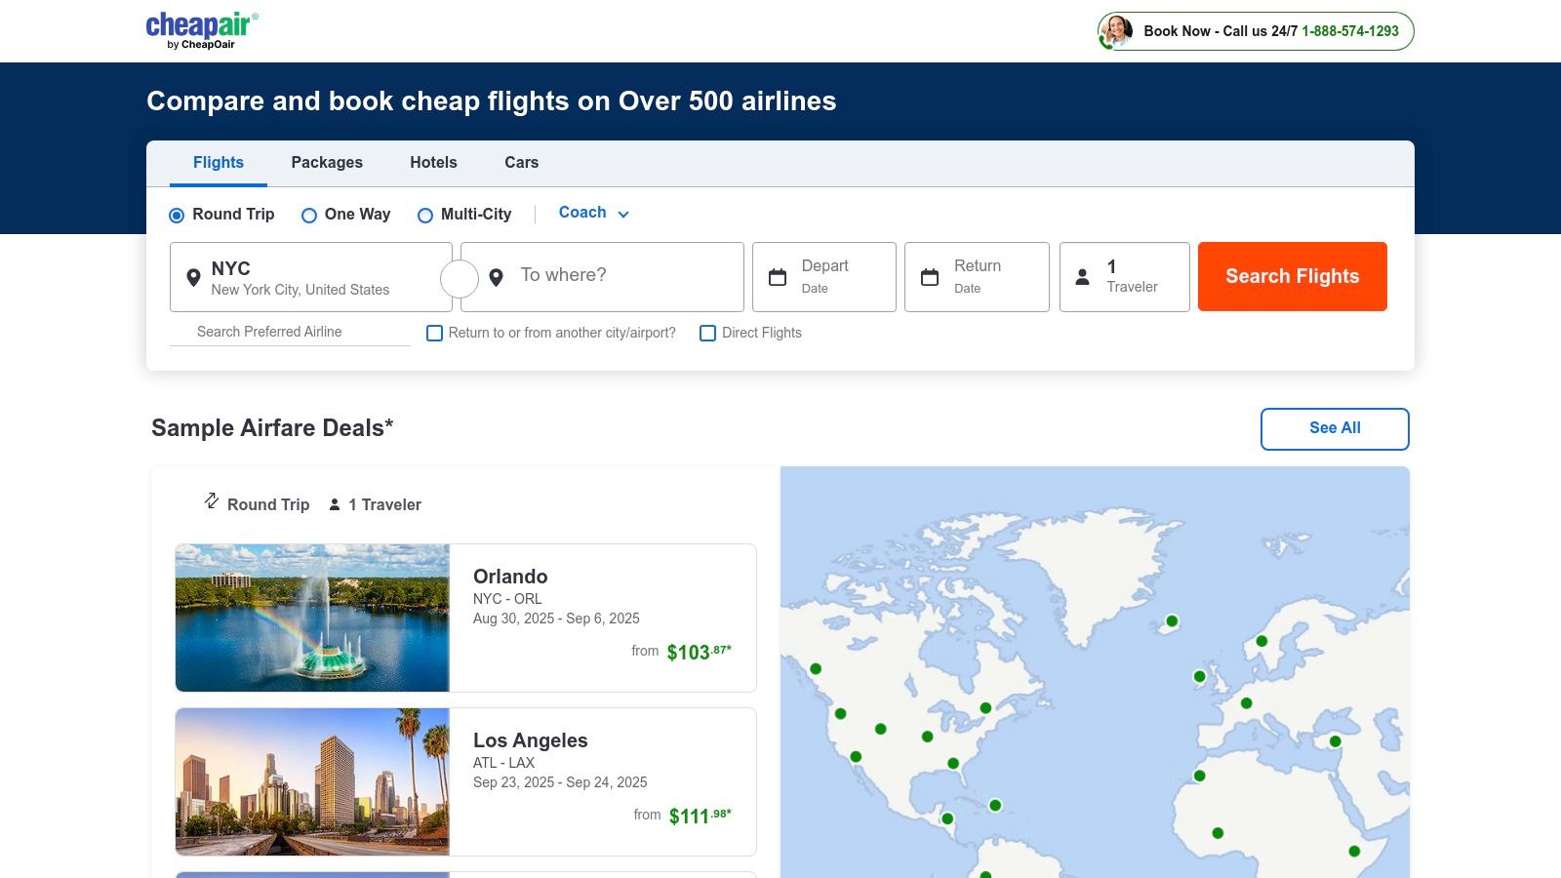Viewport: 1561px width, 878px height.
Task: Switch to the Flights tab
Action: (219, 163)
